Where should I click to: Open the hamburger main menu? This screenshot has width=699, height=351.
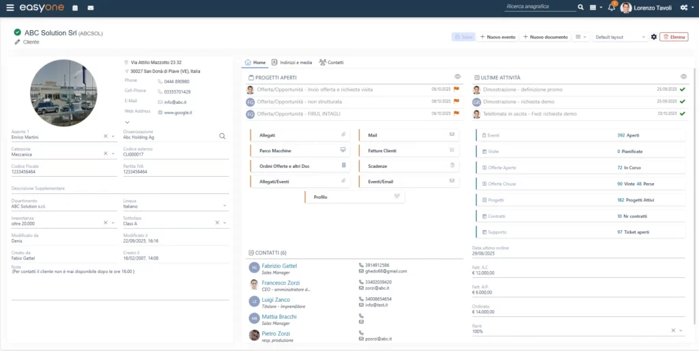point(10,8)
